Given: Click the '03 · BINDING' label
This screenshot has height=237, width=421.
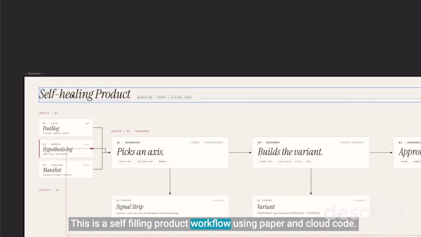Looking at the screenshot, I should [x=53, y=165].
